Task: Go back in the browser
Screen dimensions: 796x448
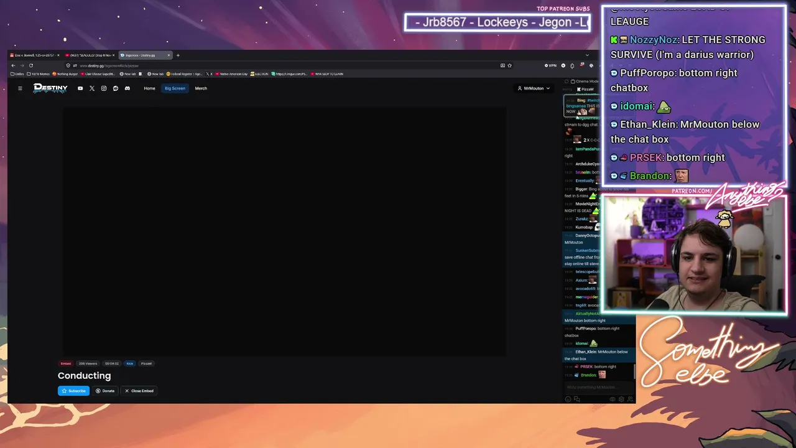Action: coord(13,65)
